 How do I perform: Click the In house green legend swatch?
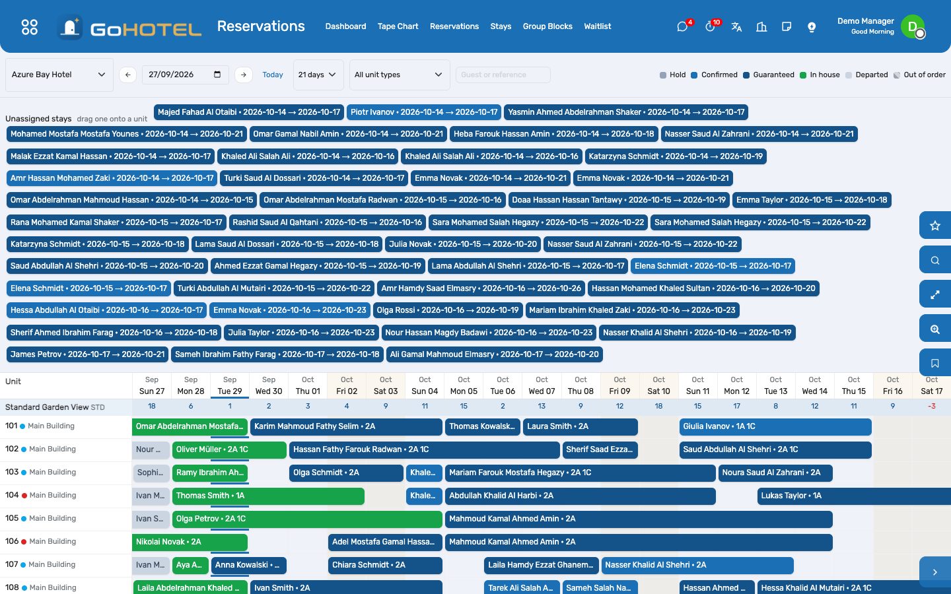[803, 75]
